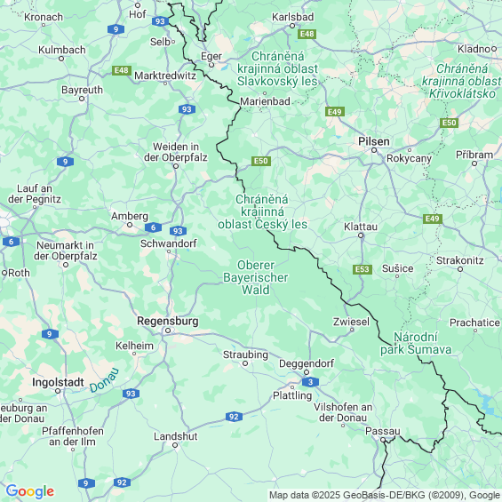
Task: Select the Pilsen city marker
Action: click(x=374, y=150)
